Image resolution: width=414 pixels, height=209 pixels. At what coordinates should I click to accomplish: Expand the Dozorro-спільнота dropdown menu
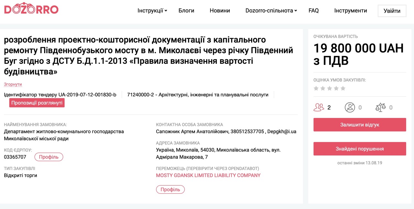[x=271, y=11]
